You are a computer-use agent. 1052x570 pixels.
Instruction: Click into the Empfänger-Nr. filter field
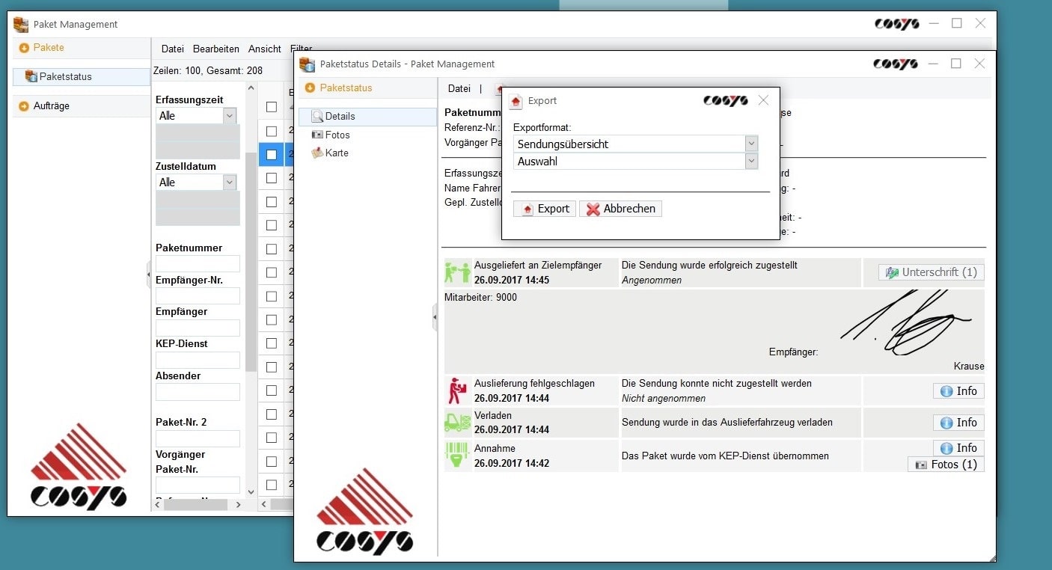click(198, 295)
